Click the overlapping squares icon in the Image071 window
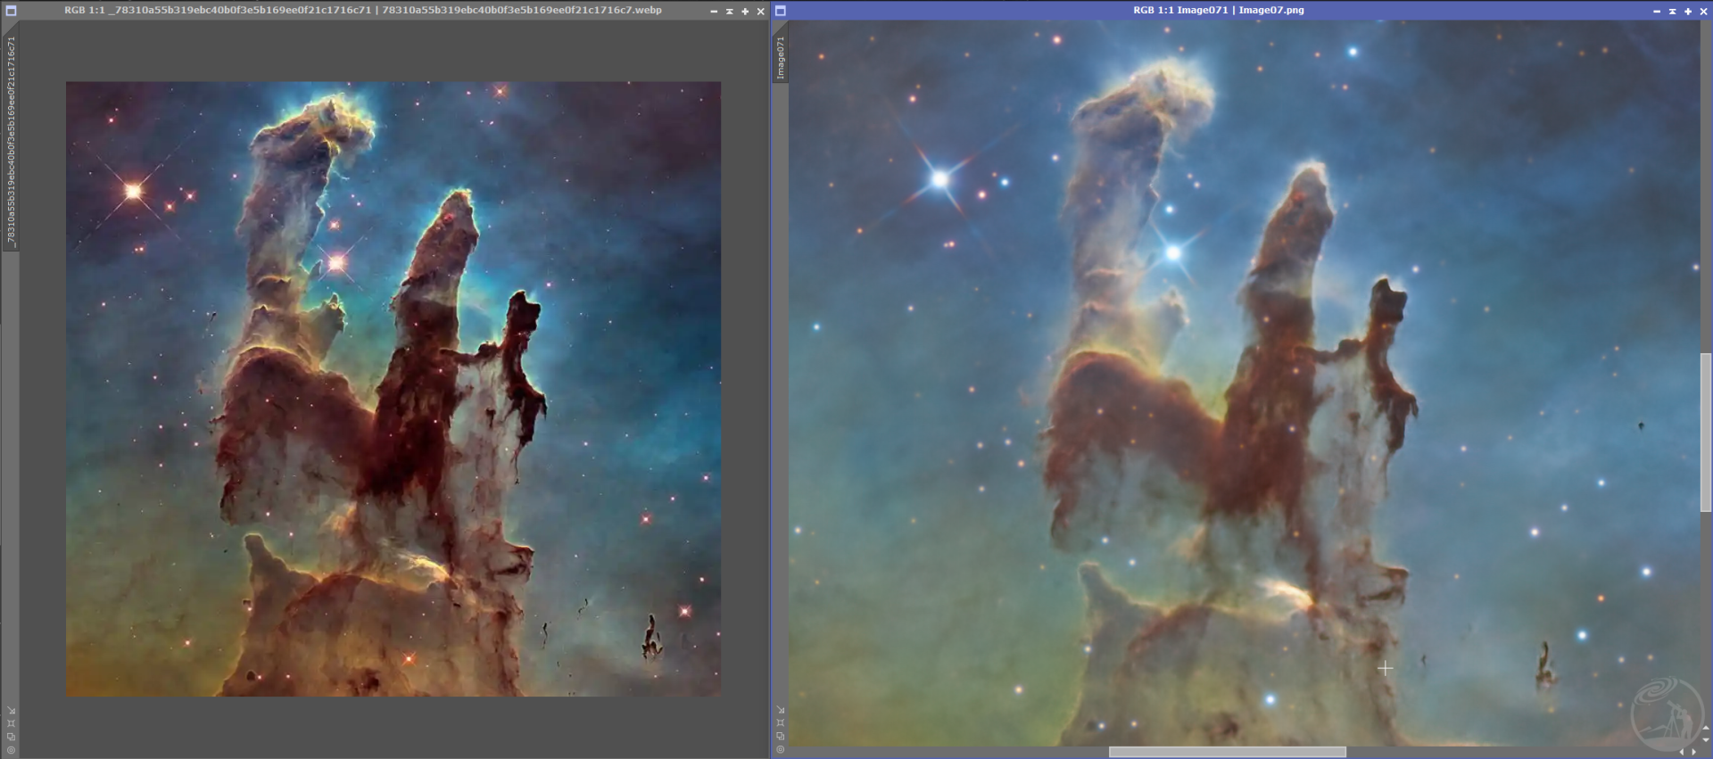The width and height of the screenshot is (1713, 759). click(781, 737)
